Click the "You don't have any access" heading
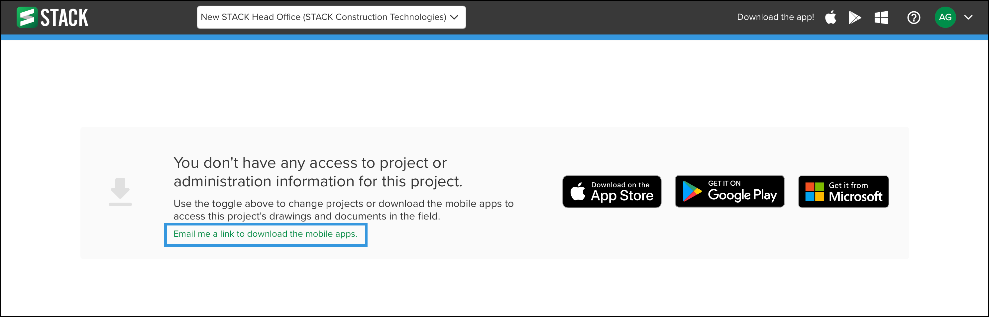 pyautogui.click(x=317, y=172)
